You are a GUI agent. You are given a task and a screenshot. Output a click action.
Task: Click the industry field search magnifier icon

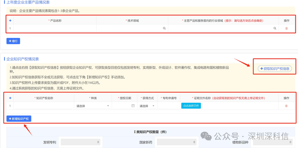(275, 28)
